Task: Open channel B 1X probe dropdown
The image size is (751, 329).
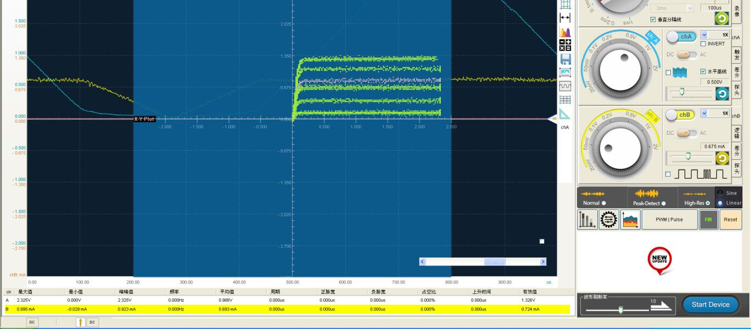Action: point(705,114)
